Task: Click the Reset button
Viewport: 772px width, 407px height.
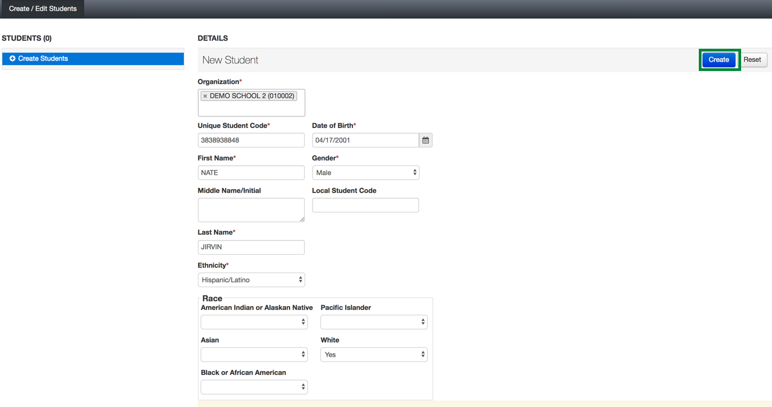Action: (752, 60)
